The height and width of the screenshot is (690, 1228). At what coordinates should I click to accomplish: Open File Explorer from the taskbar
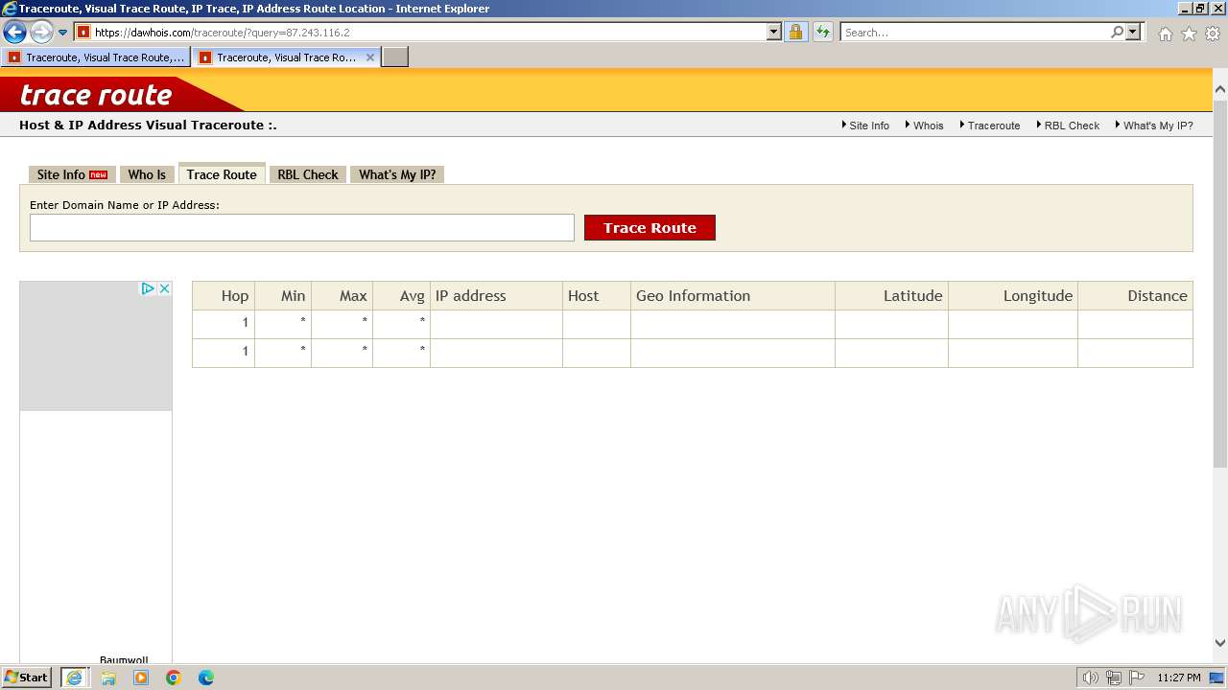(108, 678)
